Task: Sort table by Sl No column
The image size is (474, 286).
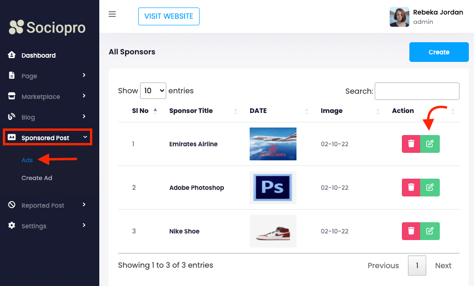Action: click(x=140, y=111)
